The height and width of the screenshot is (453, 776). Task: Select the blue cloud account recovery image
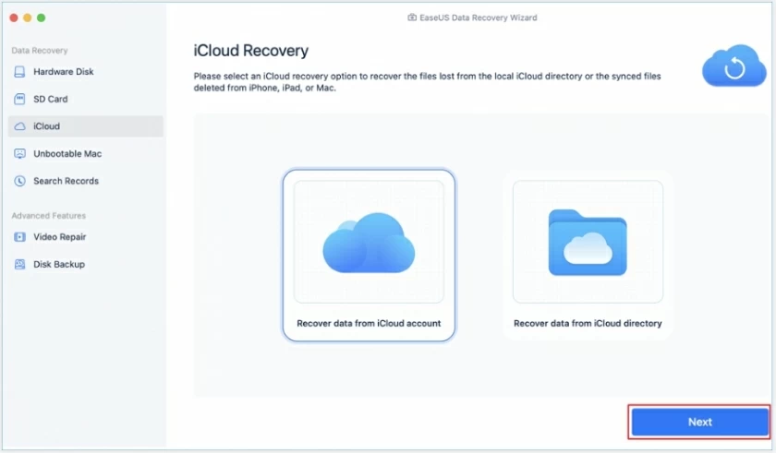369,243
